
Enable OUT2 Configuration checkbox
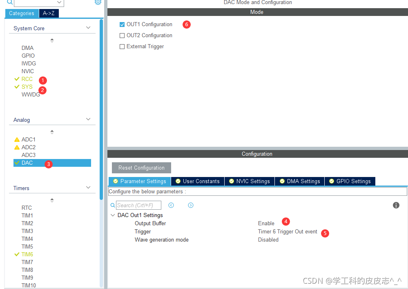click(x=122, y=36)
